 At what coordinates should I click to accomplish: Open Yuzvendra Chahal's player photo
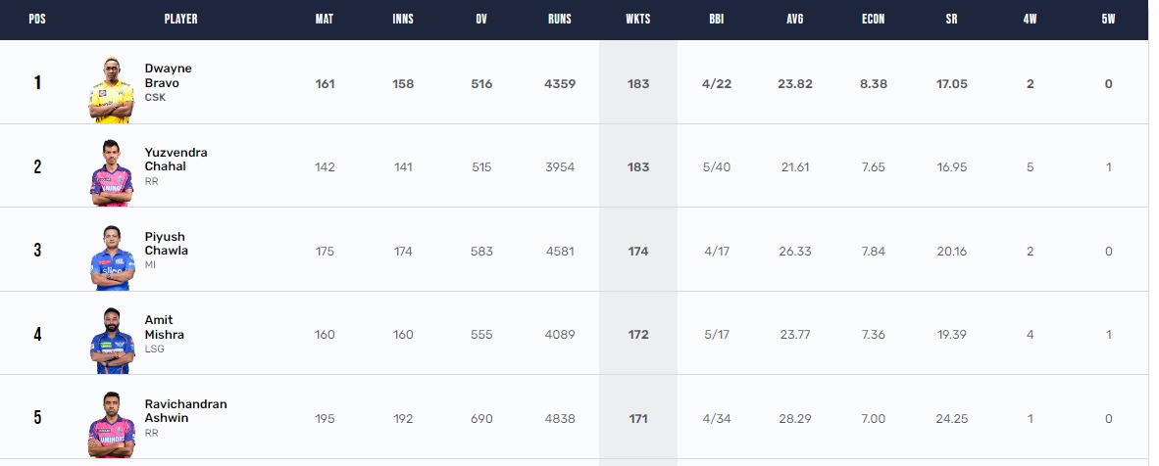click(x=112, y=173)
